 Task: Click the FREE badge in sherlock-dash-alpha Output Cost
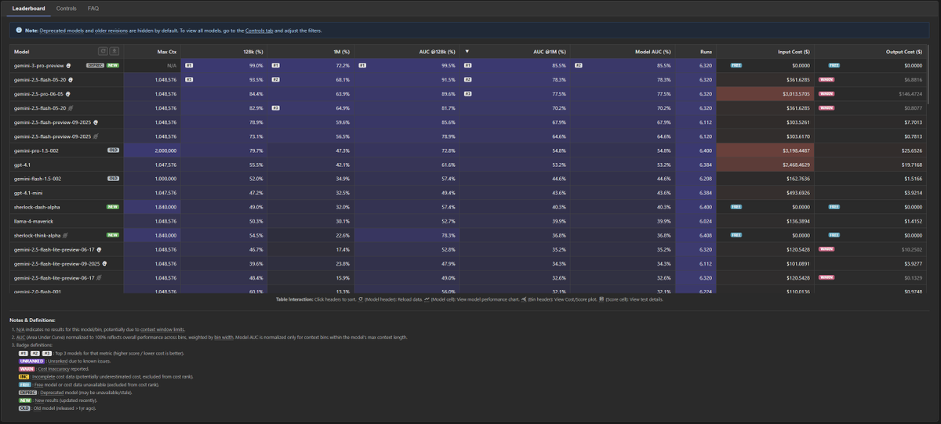pyautogui.click(x=835, y=206)
